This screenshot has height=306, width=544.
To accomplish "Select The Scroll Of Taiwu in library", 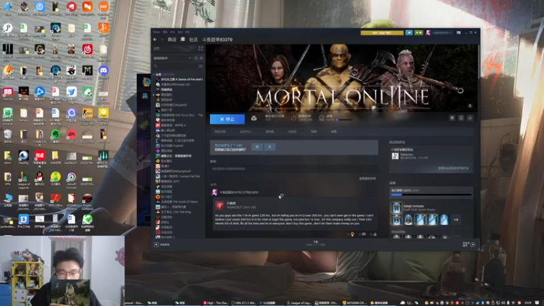I will coord(177,201).
